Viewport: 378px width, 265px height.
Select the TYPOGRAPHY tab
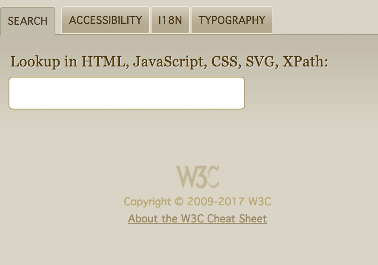click(232, 20)
